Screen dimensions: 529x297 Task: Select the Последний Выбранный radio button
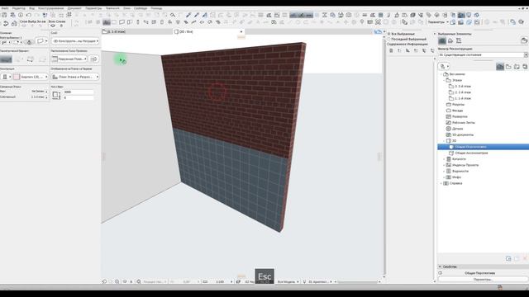(389, 39)
